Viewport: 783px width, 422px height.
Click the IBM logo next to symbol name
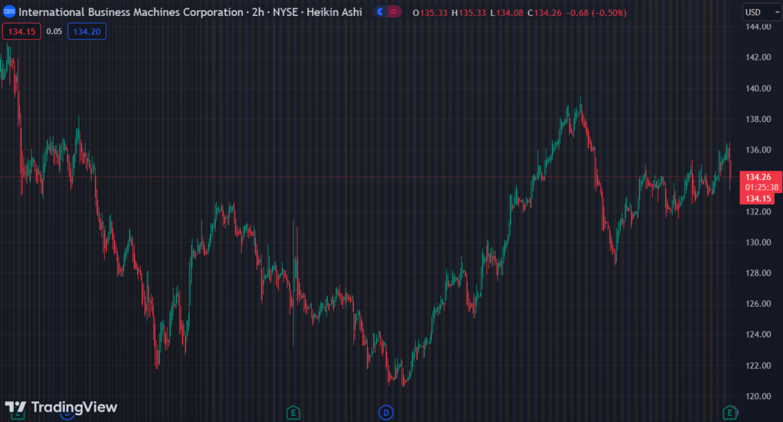[9, 11]
